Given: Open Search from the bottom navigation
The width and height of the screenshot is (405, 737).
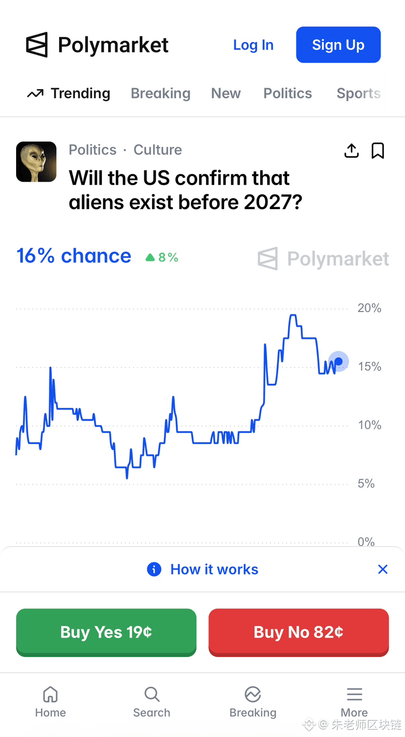Looking at the screenshot, I should pos(152,702).
